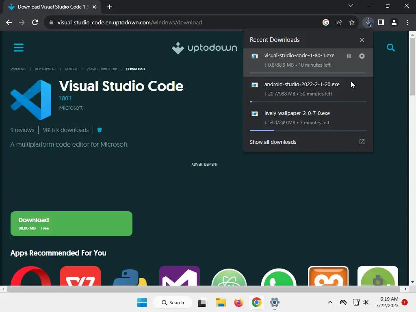Click the blue verified shield icon
The width and height of the screenshot is (416, 312).
100,130
